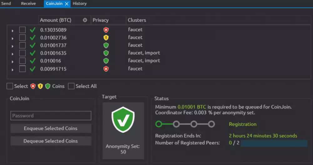
Task: Click the green checkmark beside 0.01001635
Action: coord(33,53)
